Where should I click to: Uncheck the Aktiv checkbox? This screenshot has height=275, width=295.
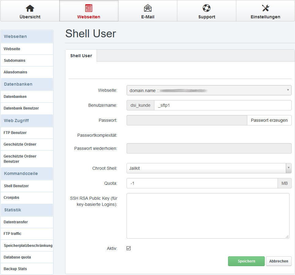pyautogui.click(x=129, y=248)
